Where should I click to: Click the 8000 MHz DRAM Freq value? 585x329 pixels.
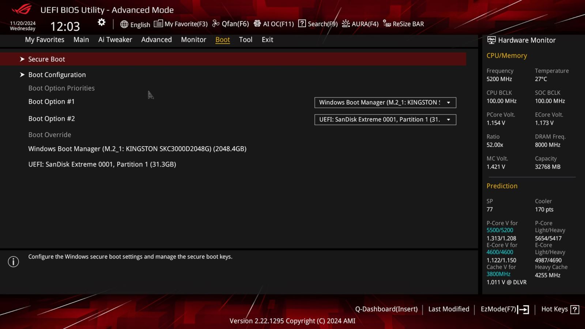pos(548,145)
